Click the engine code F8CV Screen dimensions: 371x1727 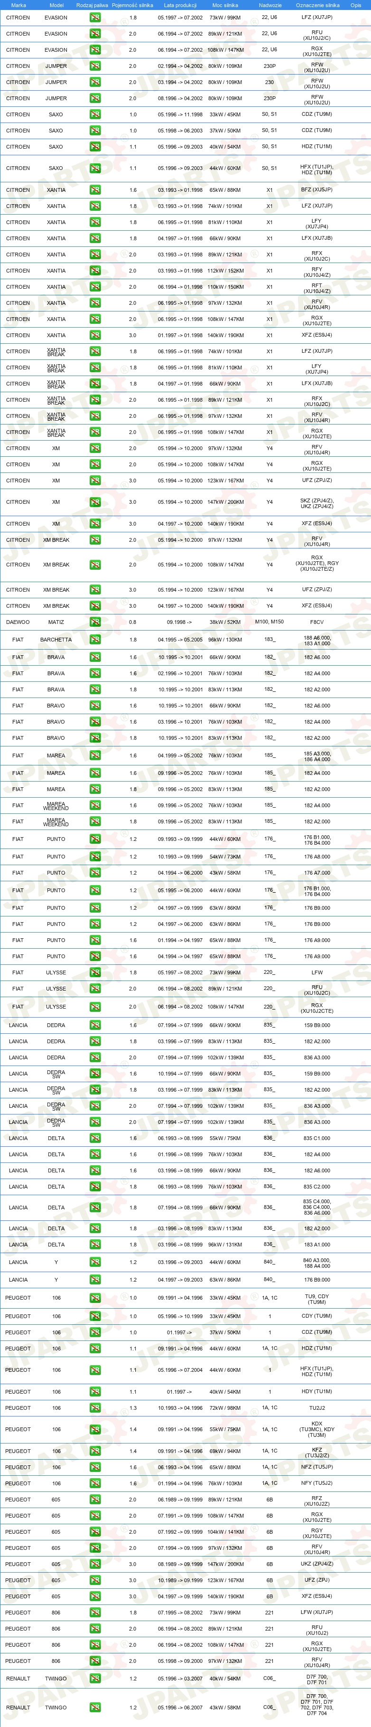click(x=317, y=622)
